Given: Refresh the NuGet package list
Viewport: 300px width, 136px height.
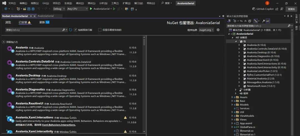Looking at the screenshot, I should click(x=71, y=30).
